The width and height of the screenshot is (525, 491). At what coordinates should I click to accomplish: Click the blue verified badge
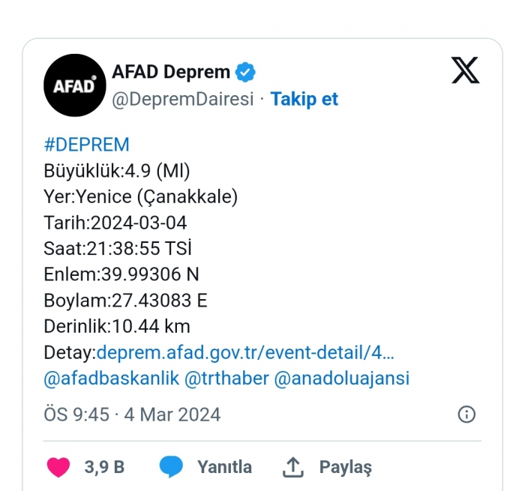245,72
